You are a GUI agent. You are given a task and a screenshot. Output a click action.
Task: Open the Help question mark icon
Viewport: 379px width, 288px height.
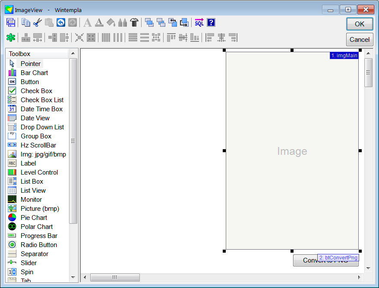211,23
